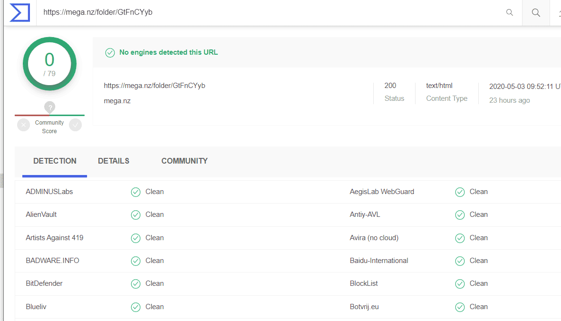Click the red-green community score bar
Image resolution: width=561 pixels, height=321 pixels.
pyautogui.click(x=49, y=115)
